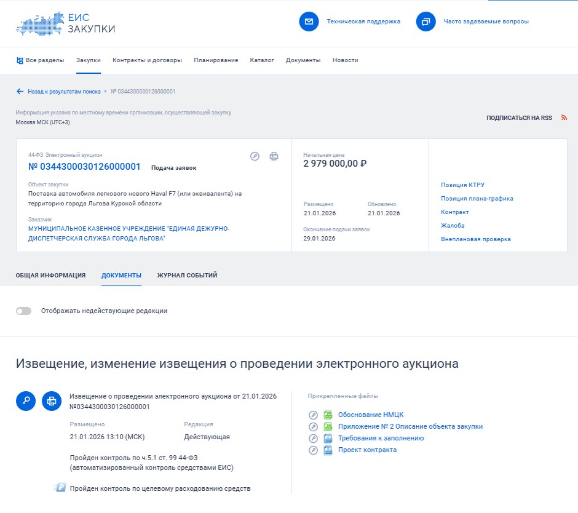Open the Планирование menu item
This screenshot has width=578, height=513.
tap(216, 60)
